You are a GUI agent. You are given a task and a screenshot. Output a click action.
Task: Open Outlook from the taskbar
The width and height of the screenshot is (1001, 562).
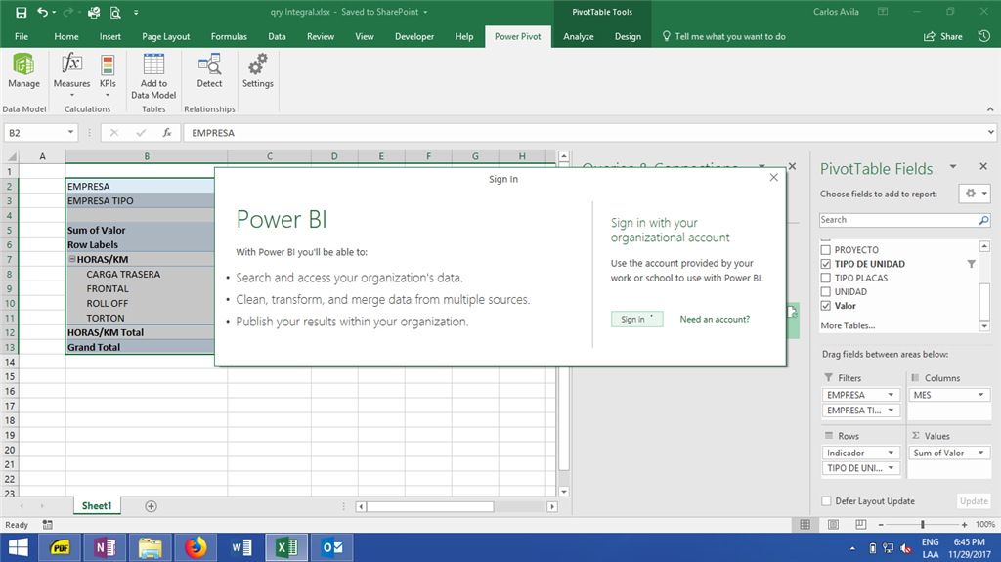pos(332,547)
